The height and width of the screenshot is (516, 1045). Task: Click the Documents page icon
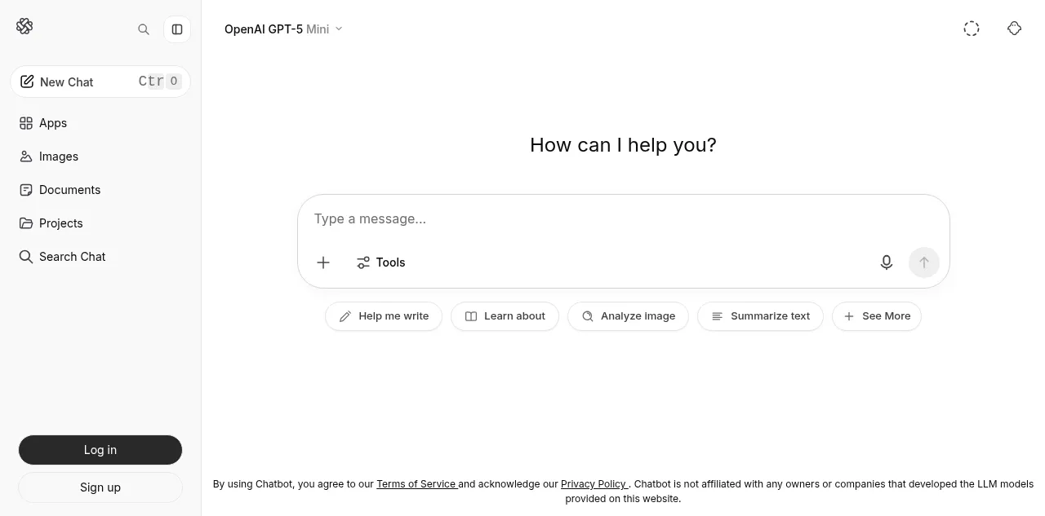tap(26, 190)
